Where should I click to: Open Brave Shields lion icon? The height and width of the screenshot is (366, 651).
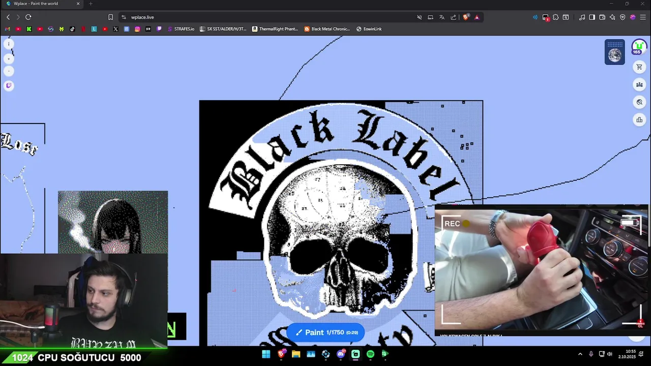[x=466, y=17]
